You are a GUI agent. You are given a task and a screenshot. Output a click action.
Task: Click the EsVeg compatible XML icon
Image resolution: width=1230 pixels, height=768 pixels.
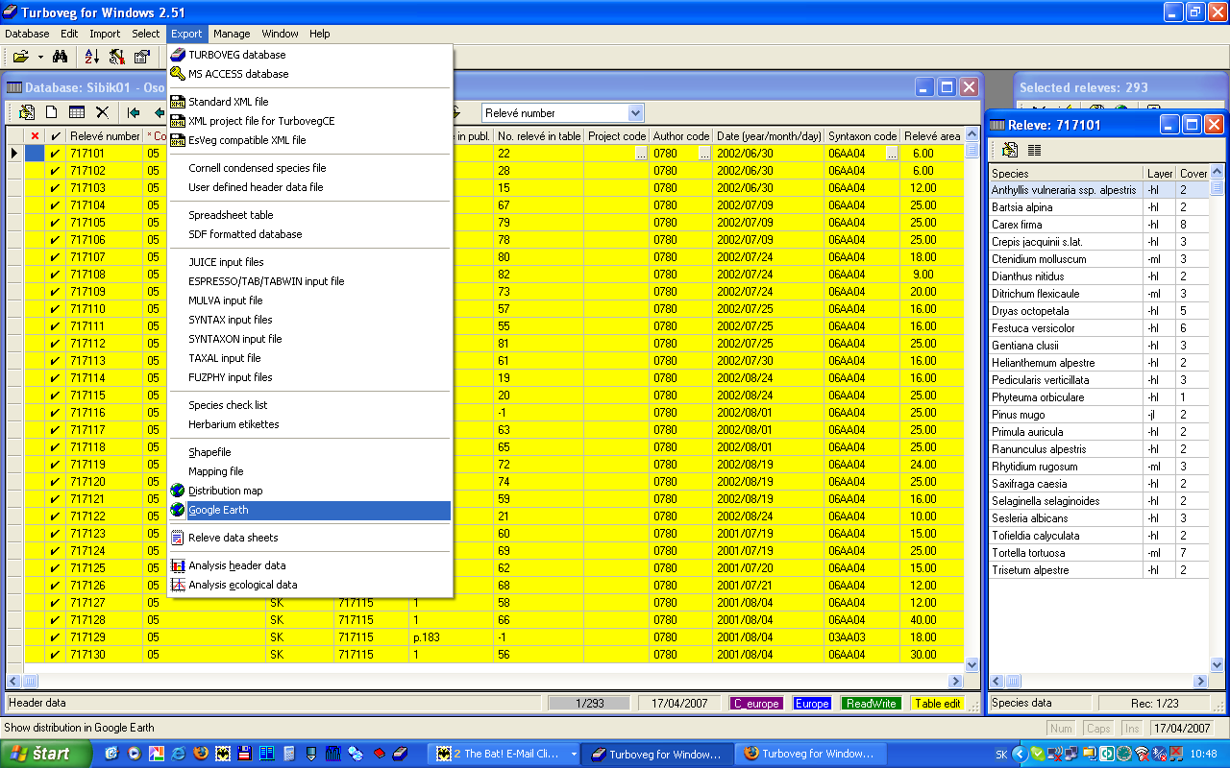point(178,140)
